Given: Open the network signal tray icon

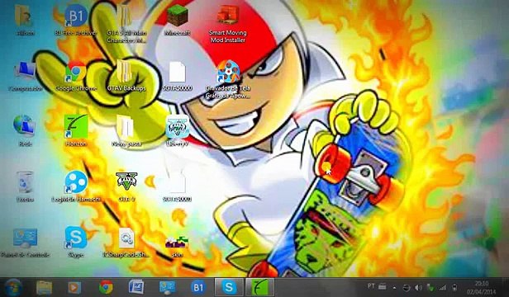Looking at the screenshot, I should pyautogui.click(x=442, y=288).
